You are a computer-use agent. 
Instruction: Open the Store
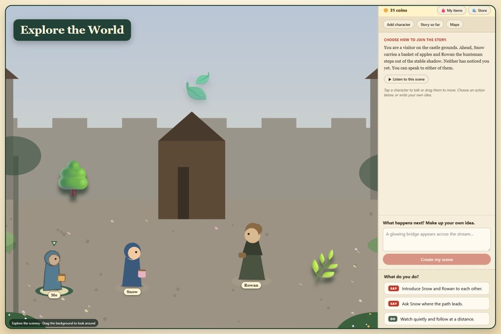[479, 11]
